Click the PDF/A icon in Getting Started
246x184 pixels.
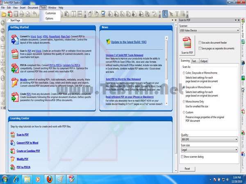pyautogui.click(x=15, y=68)
